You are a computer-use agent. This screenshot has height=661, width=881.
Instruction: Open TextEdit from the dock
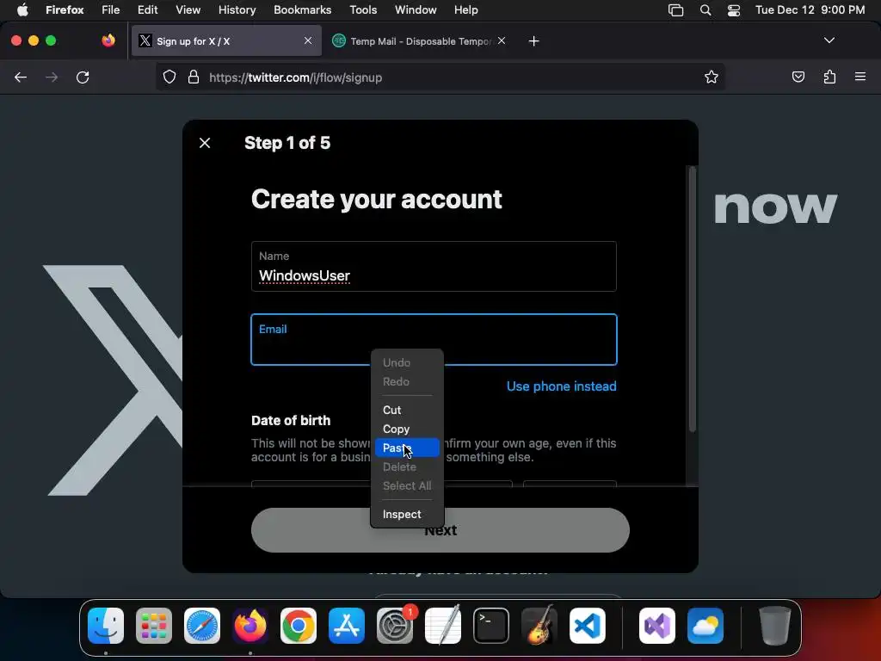coord(443,626)
